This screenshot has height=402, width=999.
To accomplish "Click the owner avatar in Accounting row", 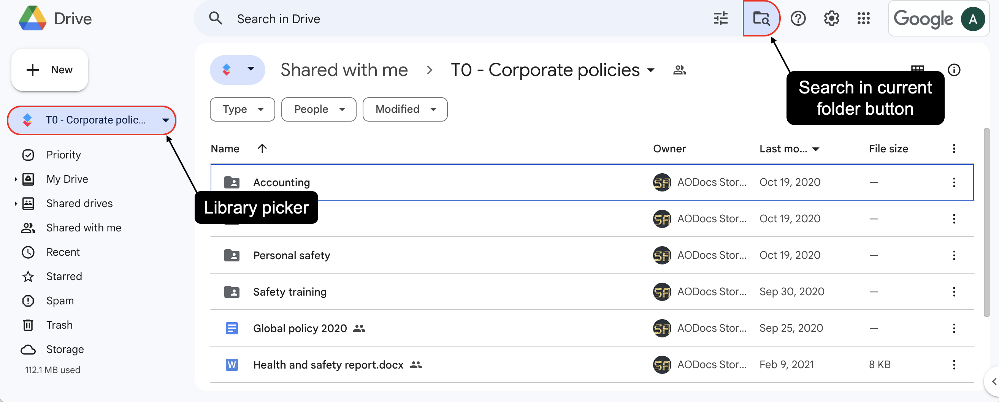I will 661,182.
